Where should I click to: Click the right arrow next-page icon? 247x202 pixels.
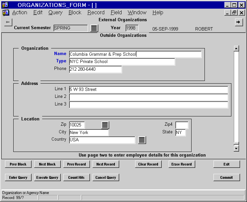click(x=239, y=22)
